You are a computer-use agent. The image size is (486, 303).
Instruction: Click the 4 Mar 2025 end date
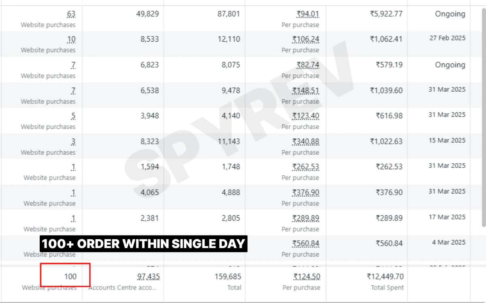pyautogui.click(x=449, y=243)
